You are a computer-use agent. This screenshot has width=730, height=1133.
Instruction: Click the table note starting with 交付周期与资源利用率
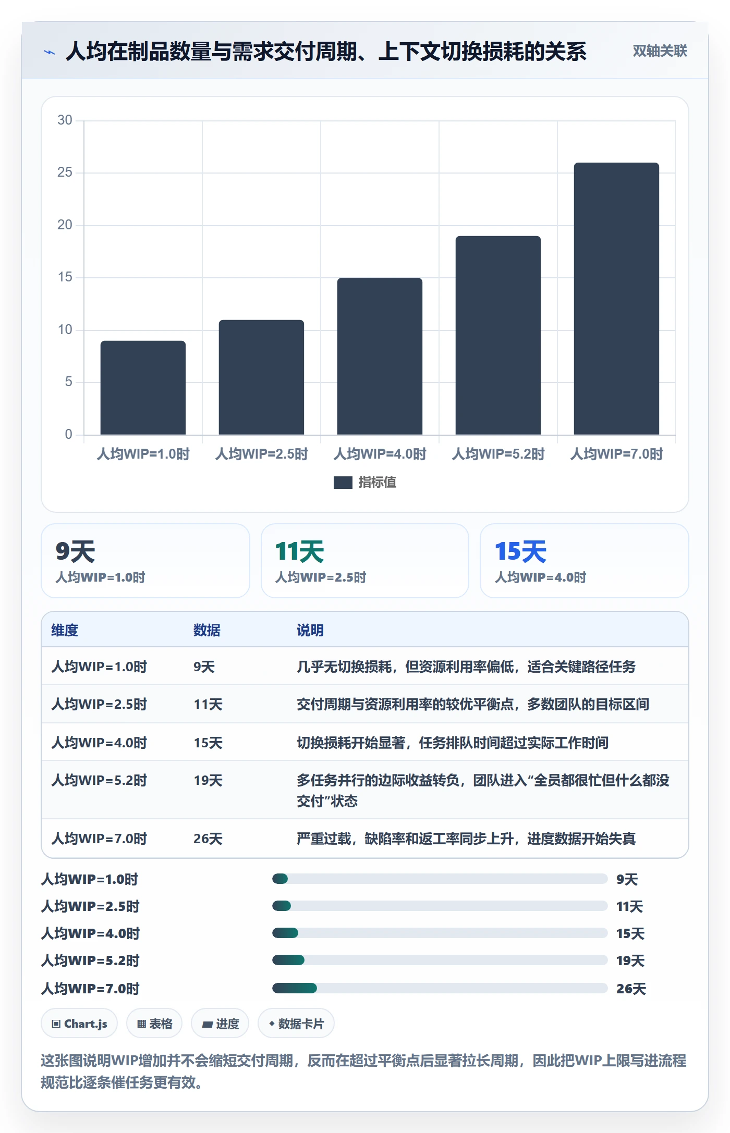coord(473,705)
